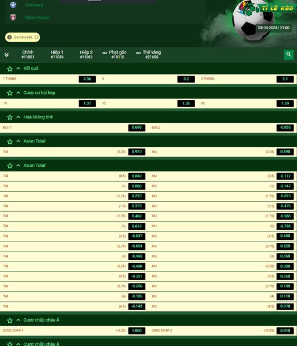Select TÀI 3 odds -0.465
This screenshot has width=297, height=346.
coord(137,256)
